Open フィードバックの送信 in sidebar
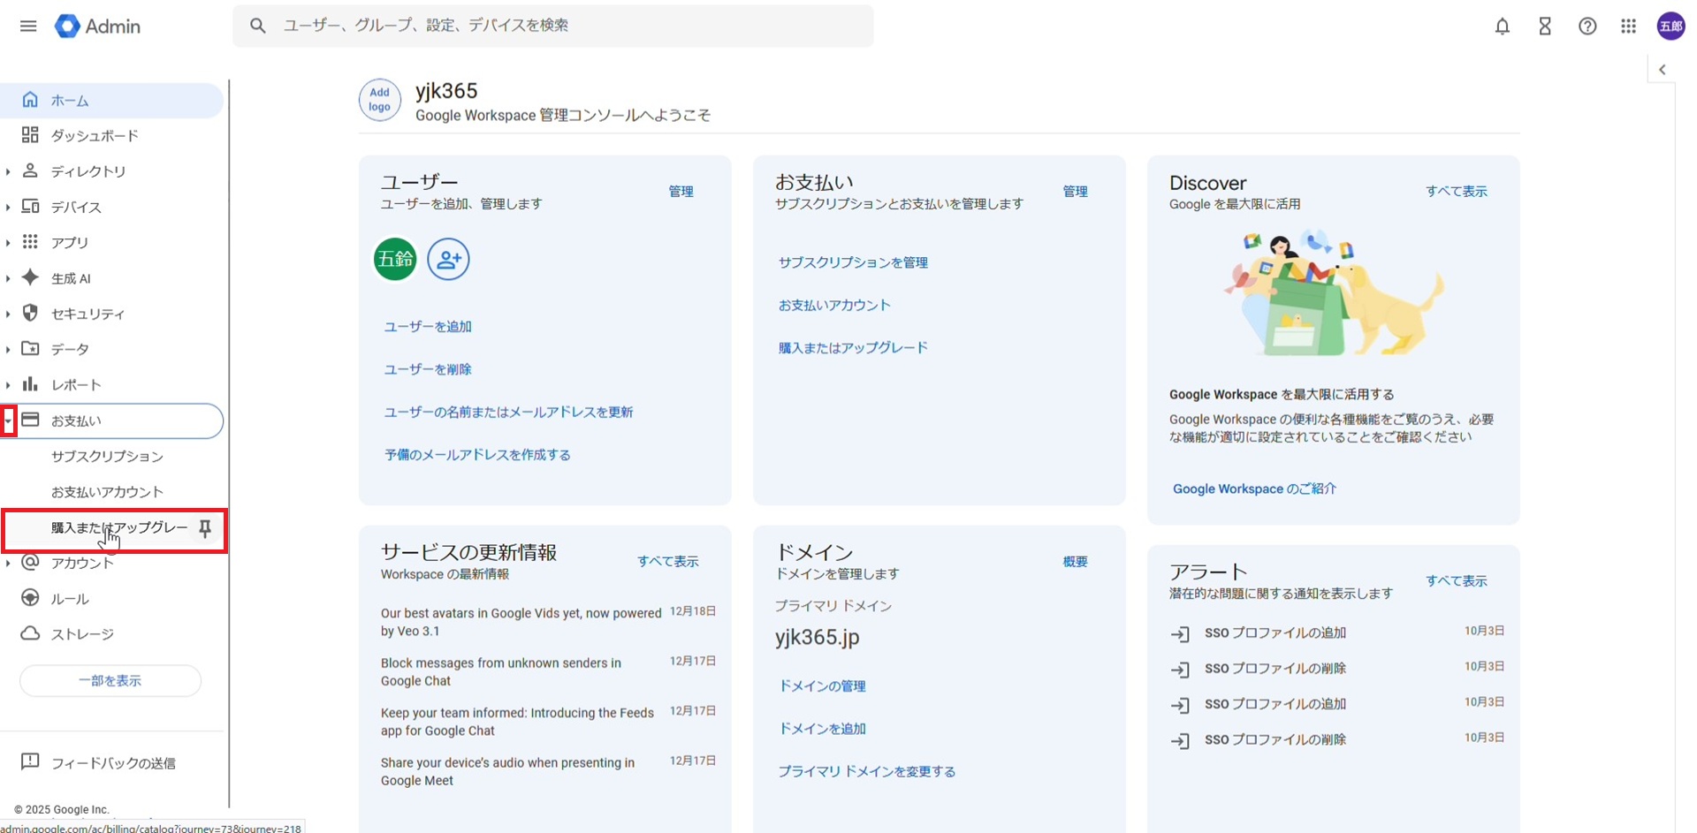The image size is (1697, 833). [x=112, y=763]
